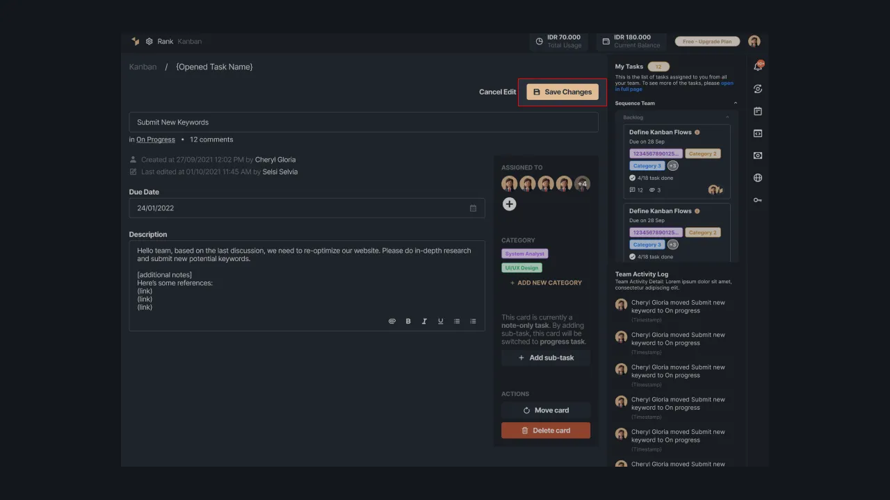Click the creator name Cheryl Gloria

(x=275, y=160)
